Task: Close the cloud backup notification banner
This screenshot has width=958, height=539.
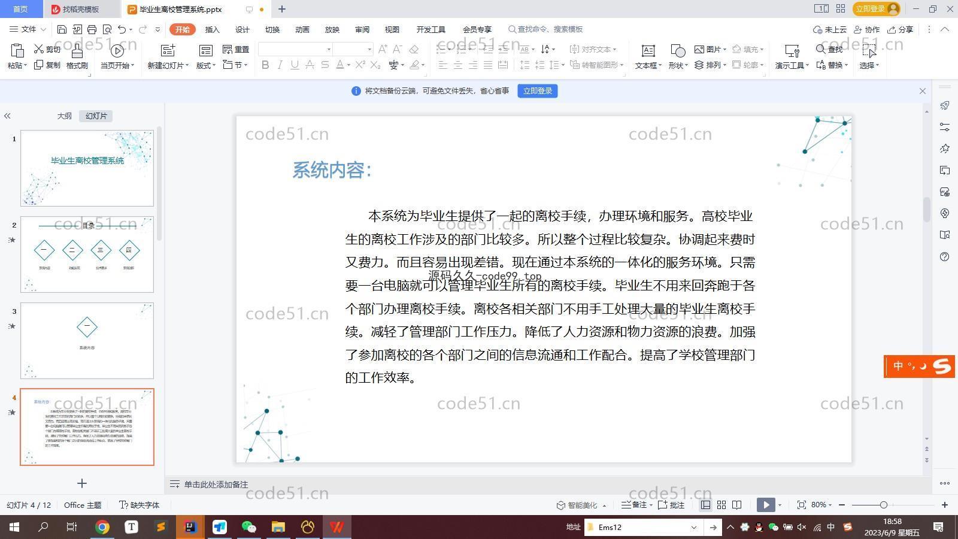Action: [923, 91]
